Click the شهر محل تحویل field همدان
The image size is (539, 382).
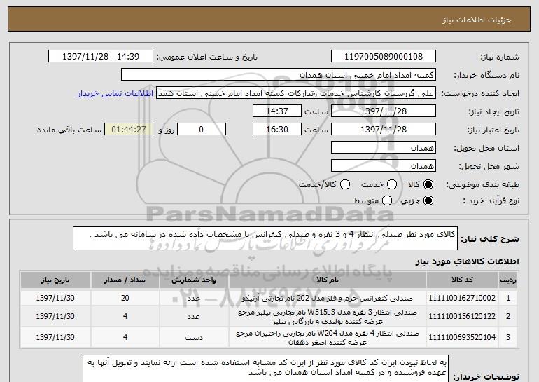(384, 166)
